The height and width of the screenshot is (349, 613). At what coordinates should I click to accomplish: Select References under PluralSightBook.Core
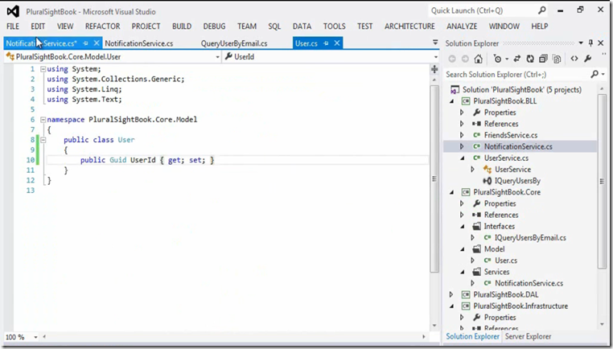pos(501,215)
